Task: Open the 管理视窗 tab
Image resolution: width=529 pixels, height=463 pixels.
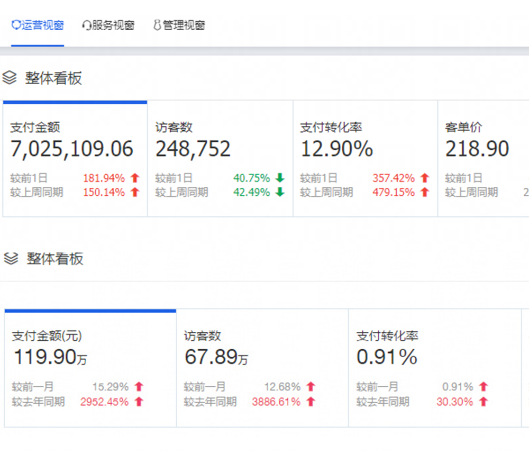Action: [179, 25]
